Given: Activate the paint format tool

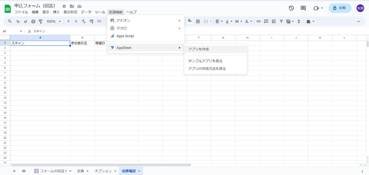Looking at the screenshot, I should coord(41,21).
